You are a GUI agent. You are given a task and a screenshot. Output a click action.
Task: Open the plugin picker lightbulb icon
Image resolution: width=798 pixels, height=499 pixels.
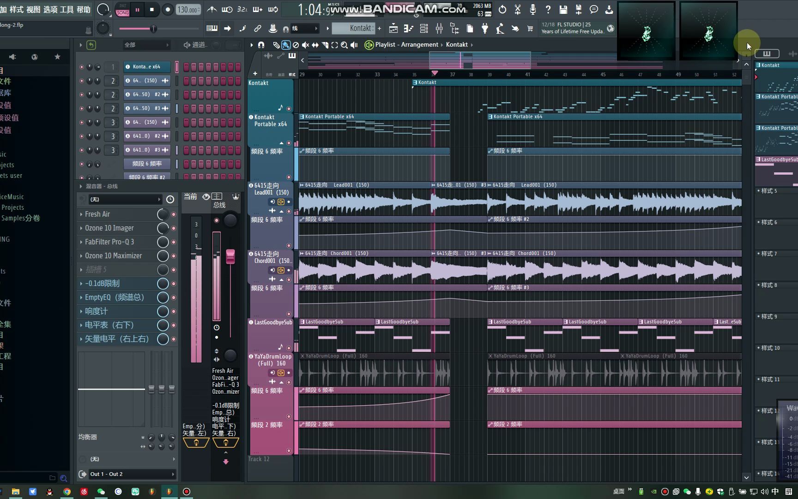pyautogui.click(x=485, y=29)
